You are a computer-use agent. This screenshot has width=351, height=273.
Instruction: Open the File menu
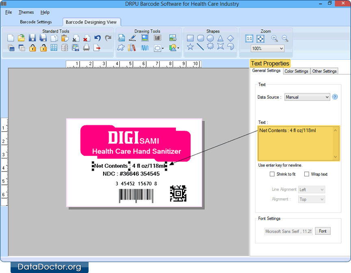[9, 12]
